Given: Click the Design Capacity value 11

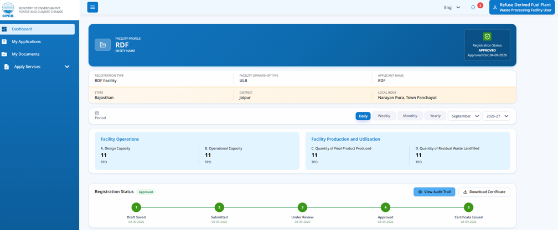Looking at the screenshot, I should point(104,155).
